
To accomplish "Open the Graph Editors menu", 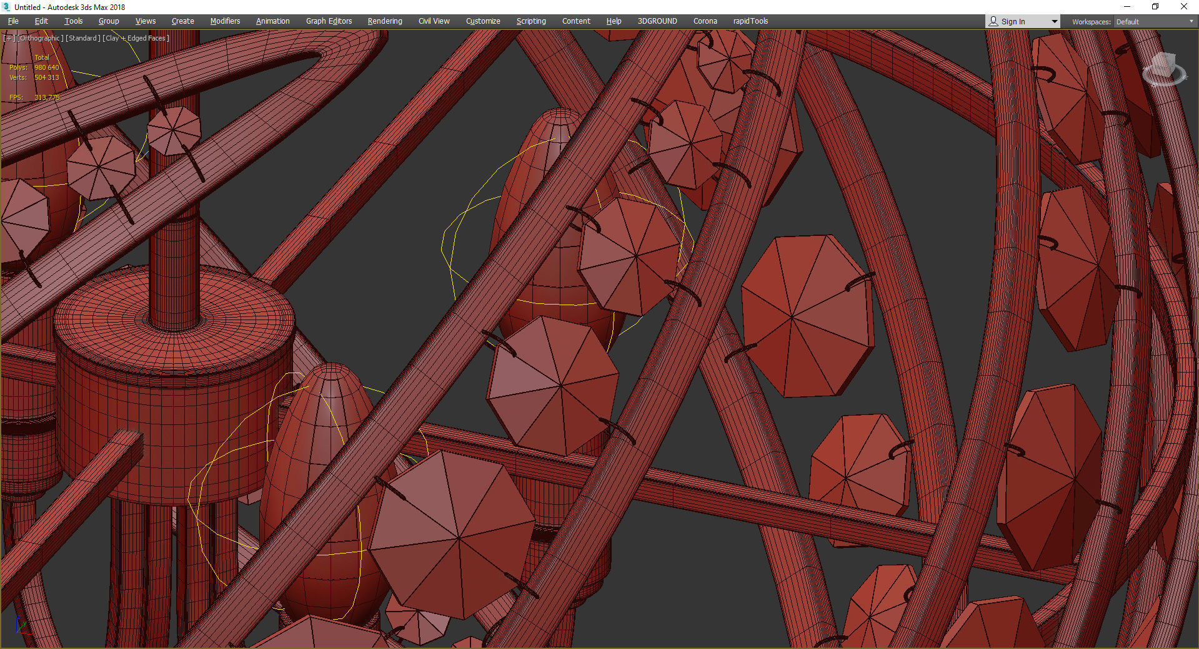I will click(329, 21).
